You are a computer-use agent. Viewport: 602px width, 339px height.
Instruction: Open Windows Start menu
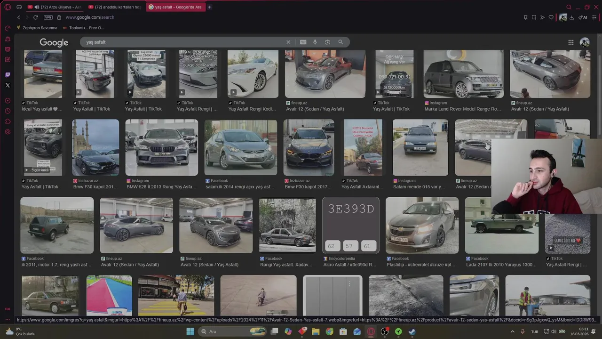tap(190, 331)
